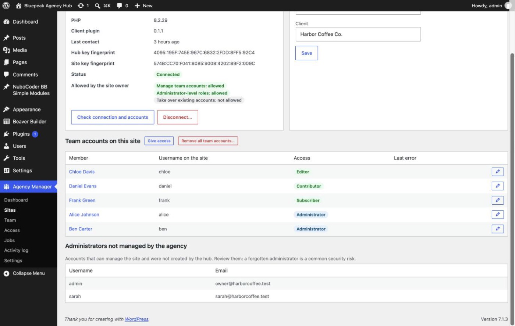Open Agency Manager Dashboard submenu

click(x=16, y=200)
